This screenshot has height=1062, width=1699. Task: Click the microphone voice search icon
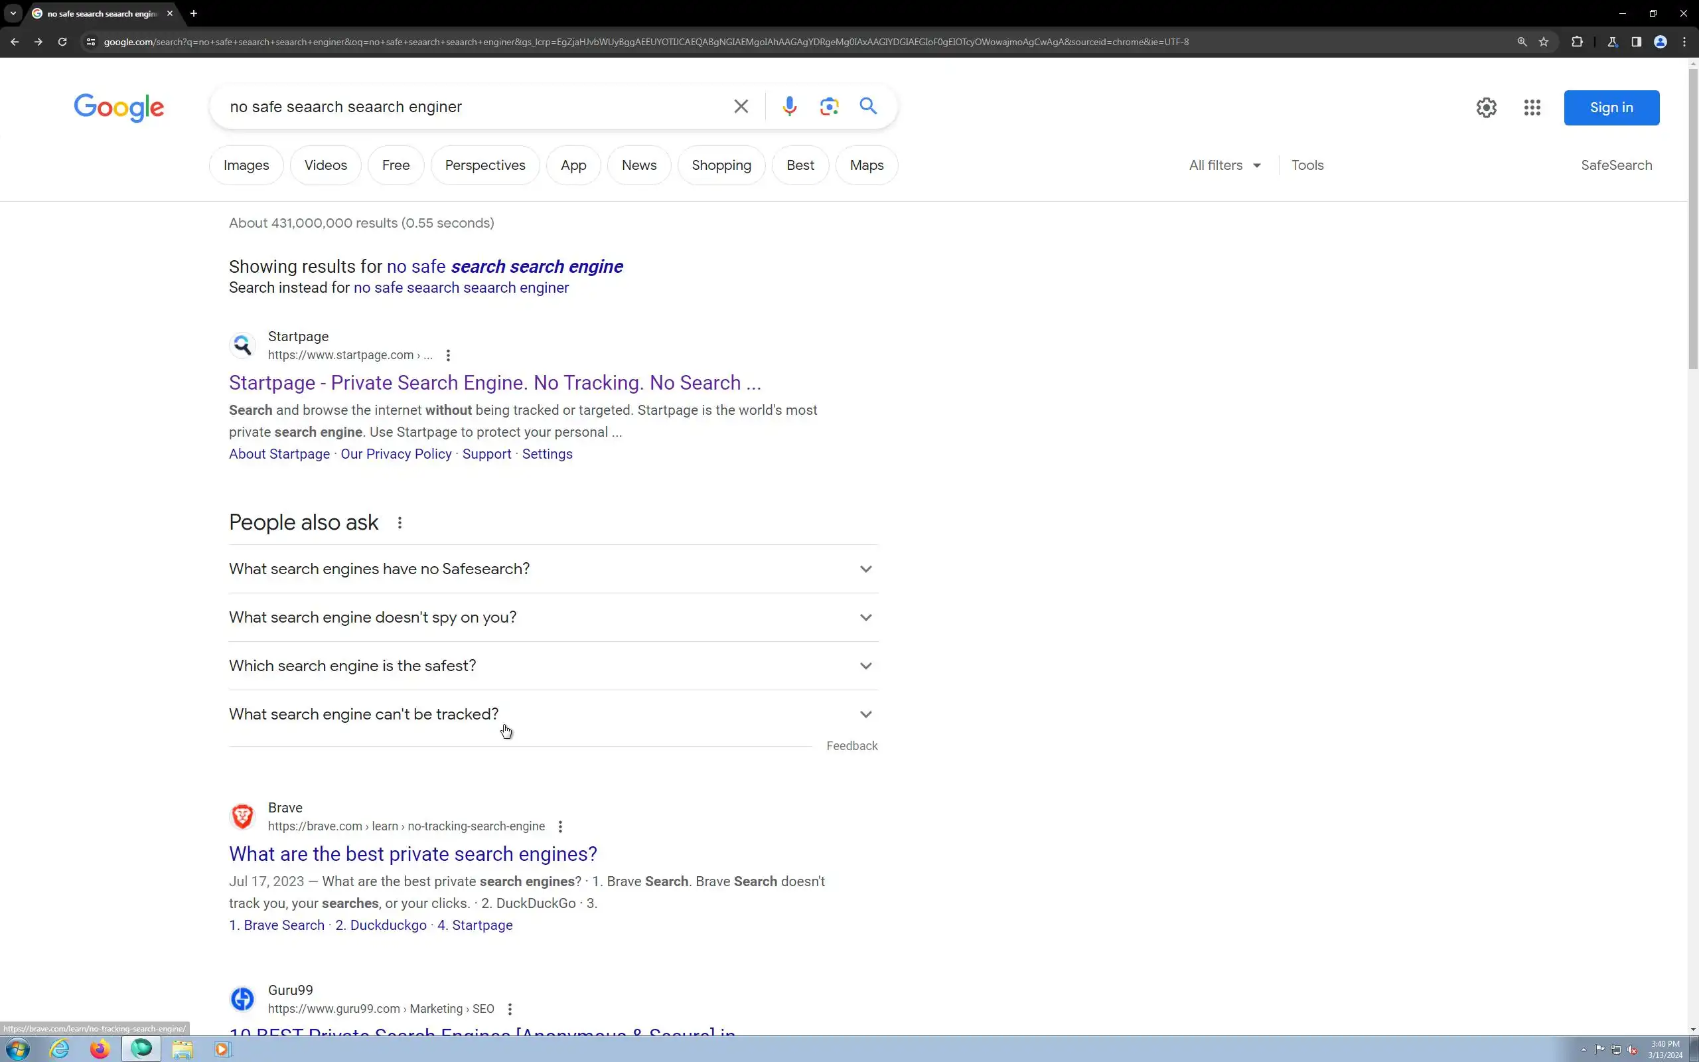pyautogui.click(x=789, y=106)
